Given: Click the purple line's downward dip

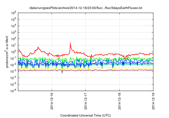Looking at the screenshot, I should (x=62, y=72).
